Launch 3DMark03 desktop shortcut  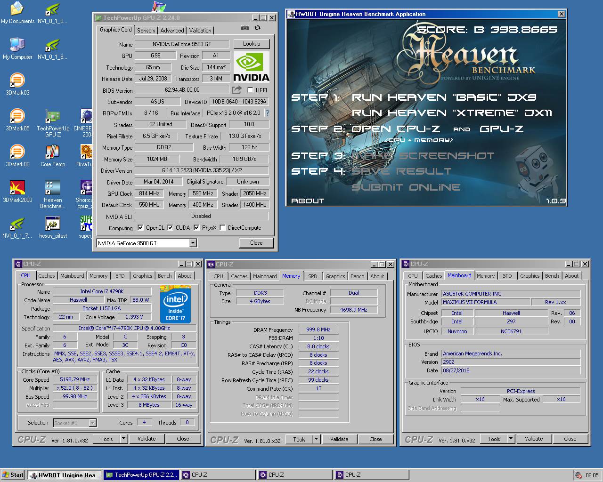pos(17,84)
